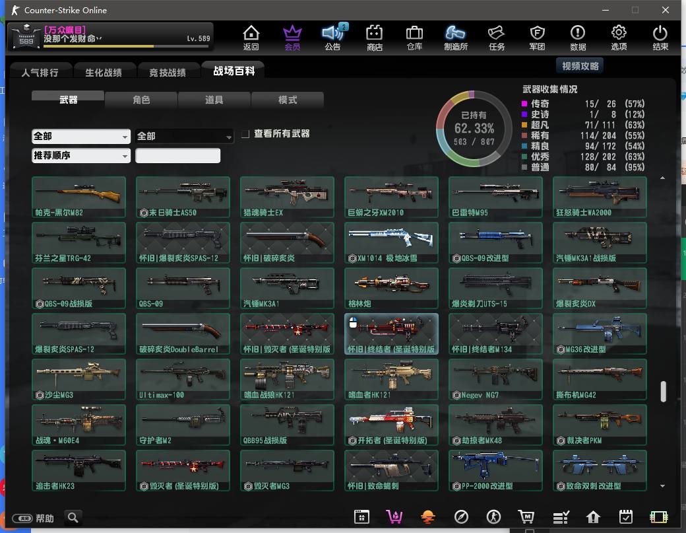Open the 仓库 warehouse briefcase icon
This screenshot has width=686, height=533.
point(414,37)
